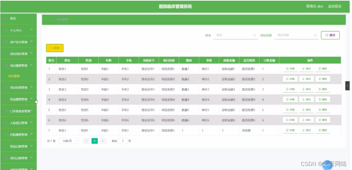
Task: Click the icon beside 项目缴费管理
Action: click(x=7, y=66)
